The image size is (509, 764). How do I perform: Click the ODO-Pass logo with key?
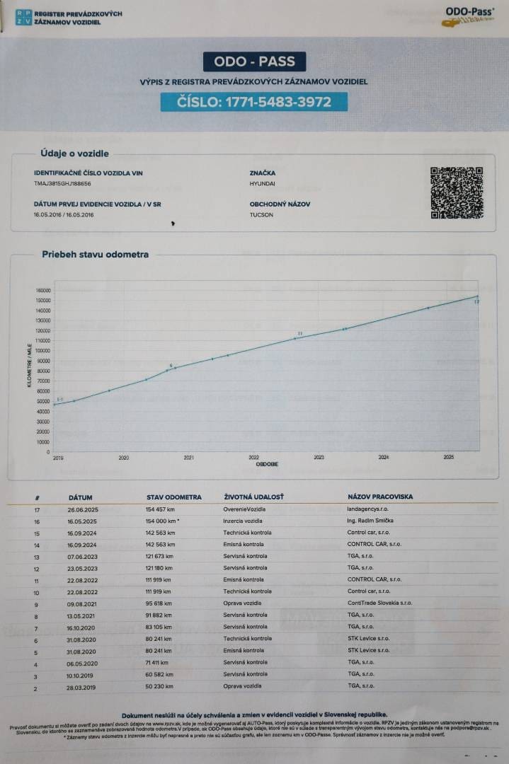pos(469,16)
